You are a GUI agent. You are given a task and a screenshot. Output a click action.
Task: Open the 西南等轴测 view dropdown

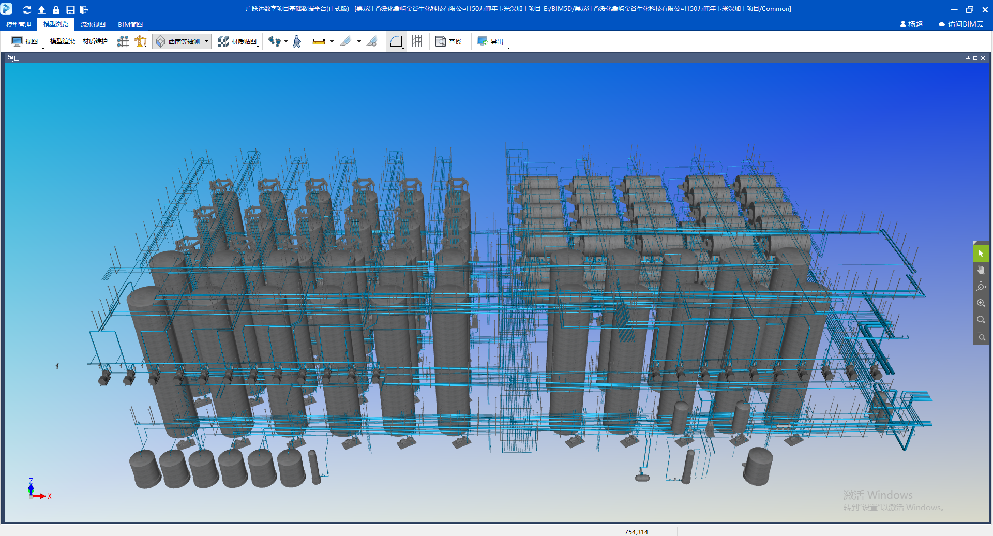point(182,41)
